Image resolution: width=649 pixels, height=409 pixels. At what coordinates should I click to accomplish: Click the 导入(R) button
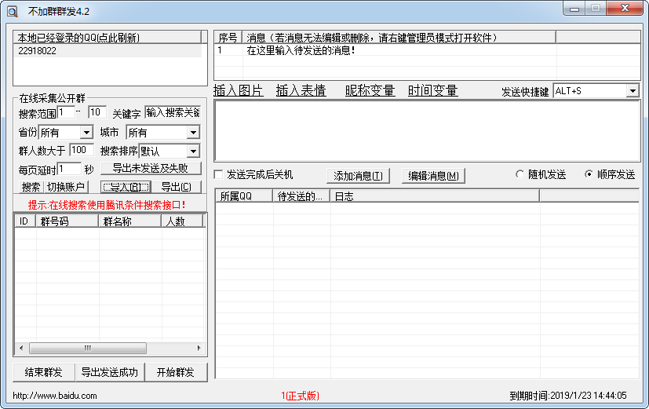click(126, 187)
